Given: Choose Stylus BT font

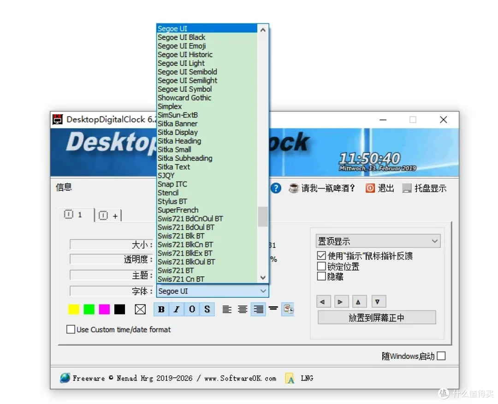Looking at the screenshot, I should [x=207, y=201].
